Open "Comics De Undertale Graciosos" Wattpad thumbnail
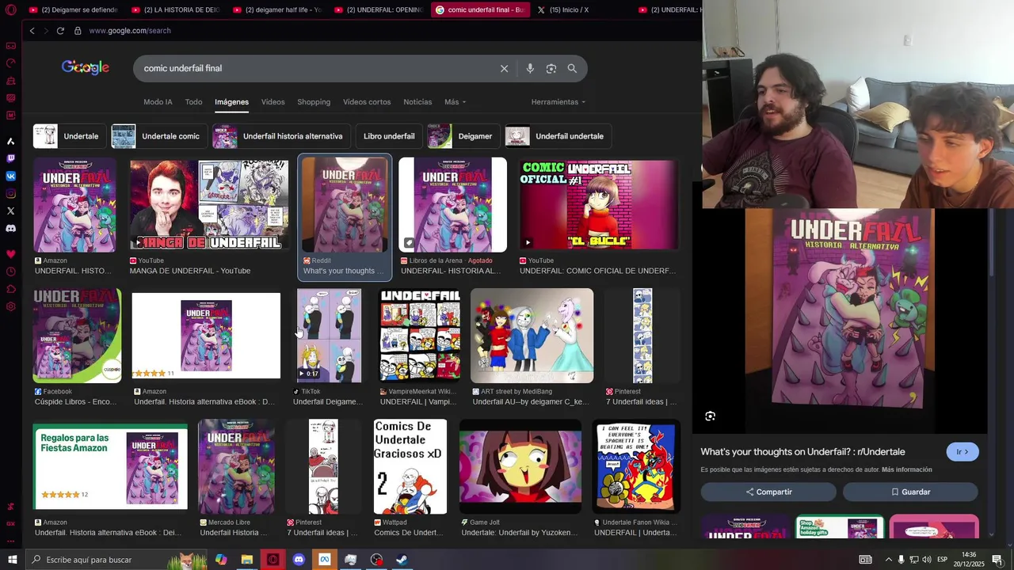The height and width of the screenshot is (570, 1014). point(410,466)
